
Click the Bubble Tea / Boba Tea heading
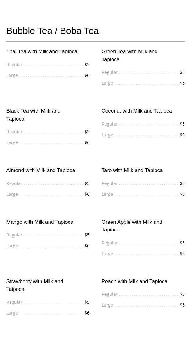click(53, 31)
